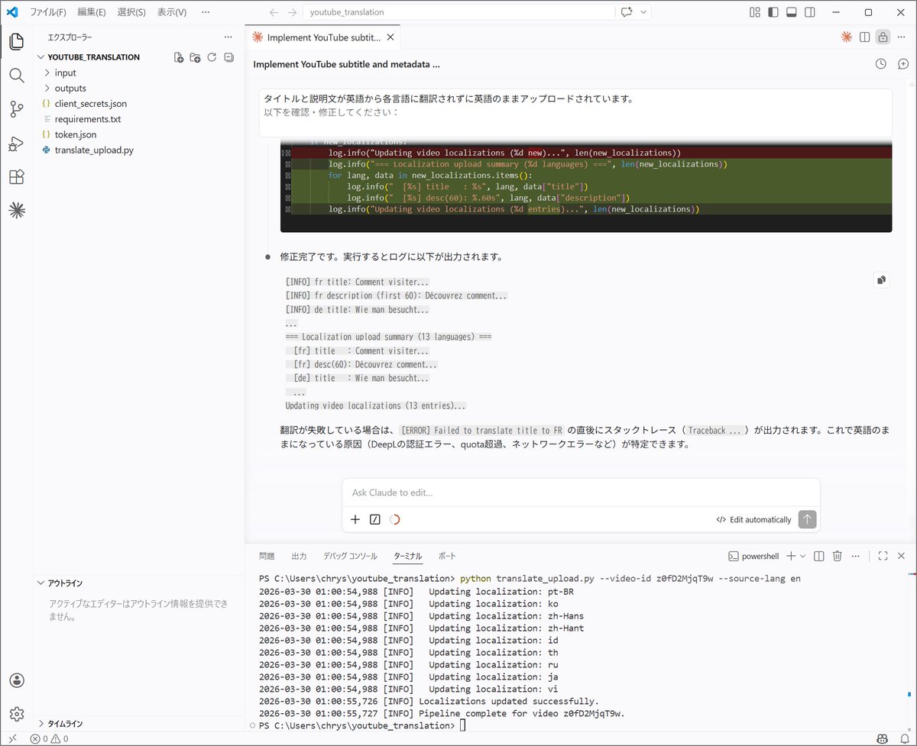Select the Implement YouTube subtitle tab
The image size is (917, 746).
[323, 37]
